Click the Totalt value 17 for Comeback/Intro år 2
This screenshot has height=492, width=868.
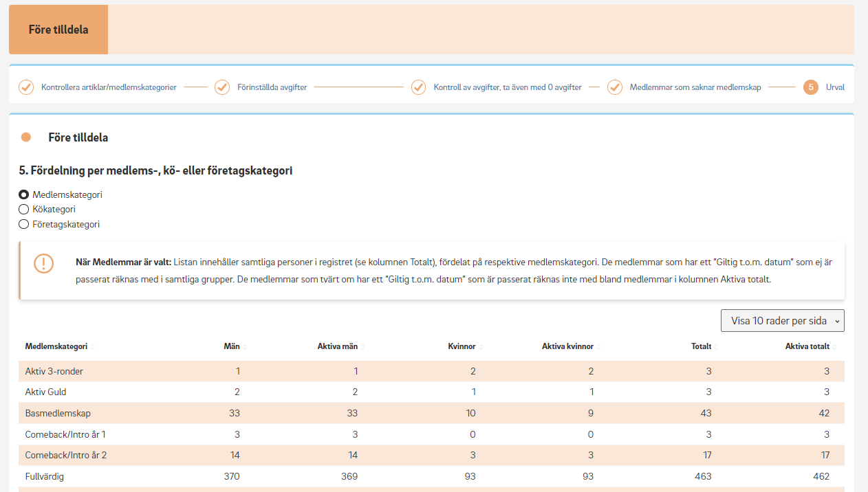[x=706, y=456]
